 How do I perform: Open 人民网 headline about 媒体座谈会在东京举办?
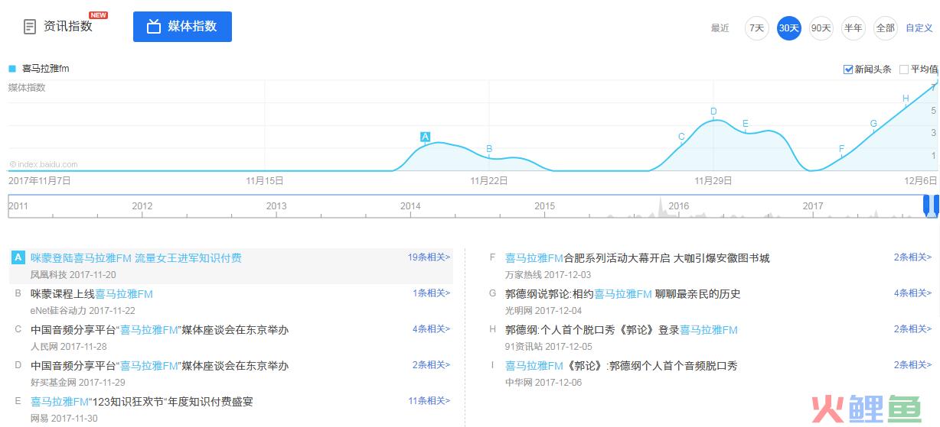159,330
